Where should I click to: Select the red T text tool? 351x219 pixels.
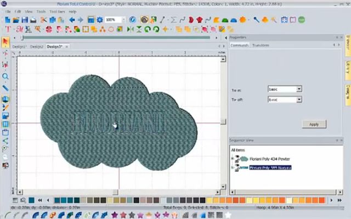click(8, 29)
